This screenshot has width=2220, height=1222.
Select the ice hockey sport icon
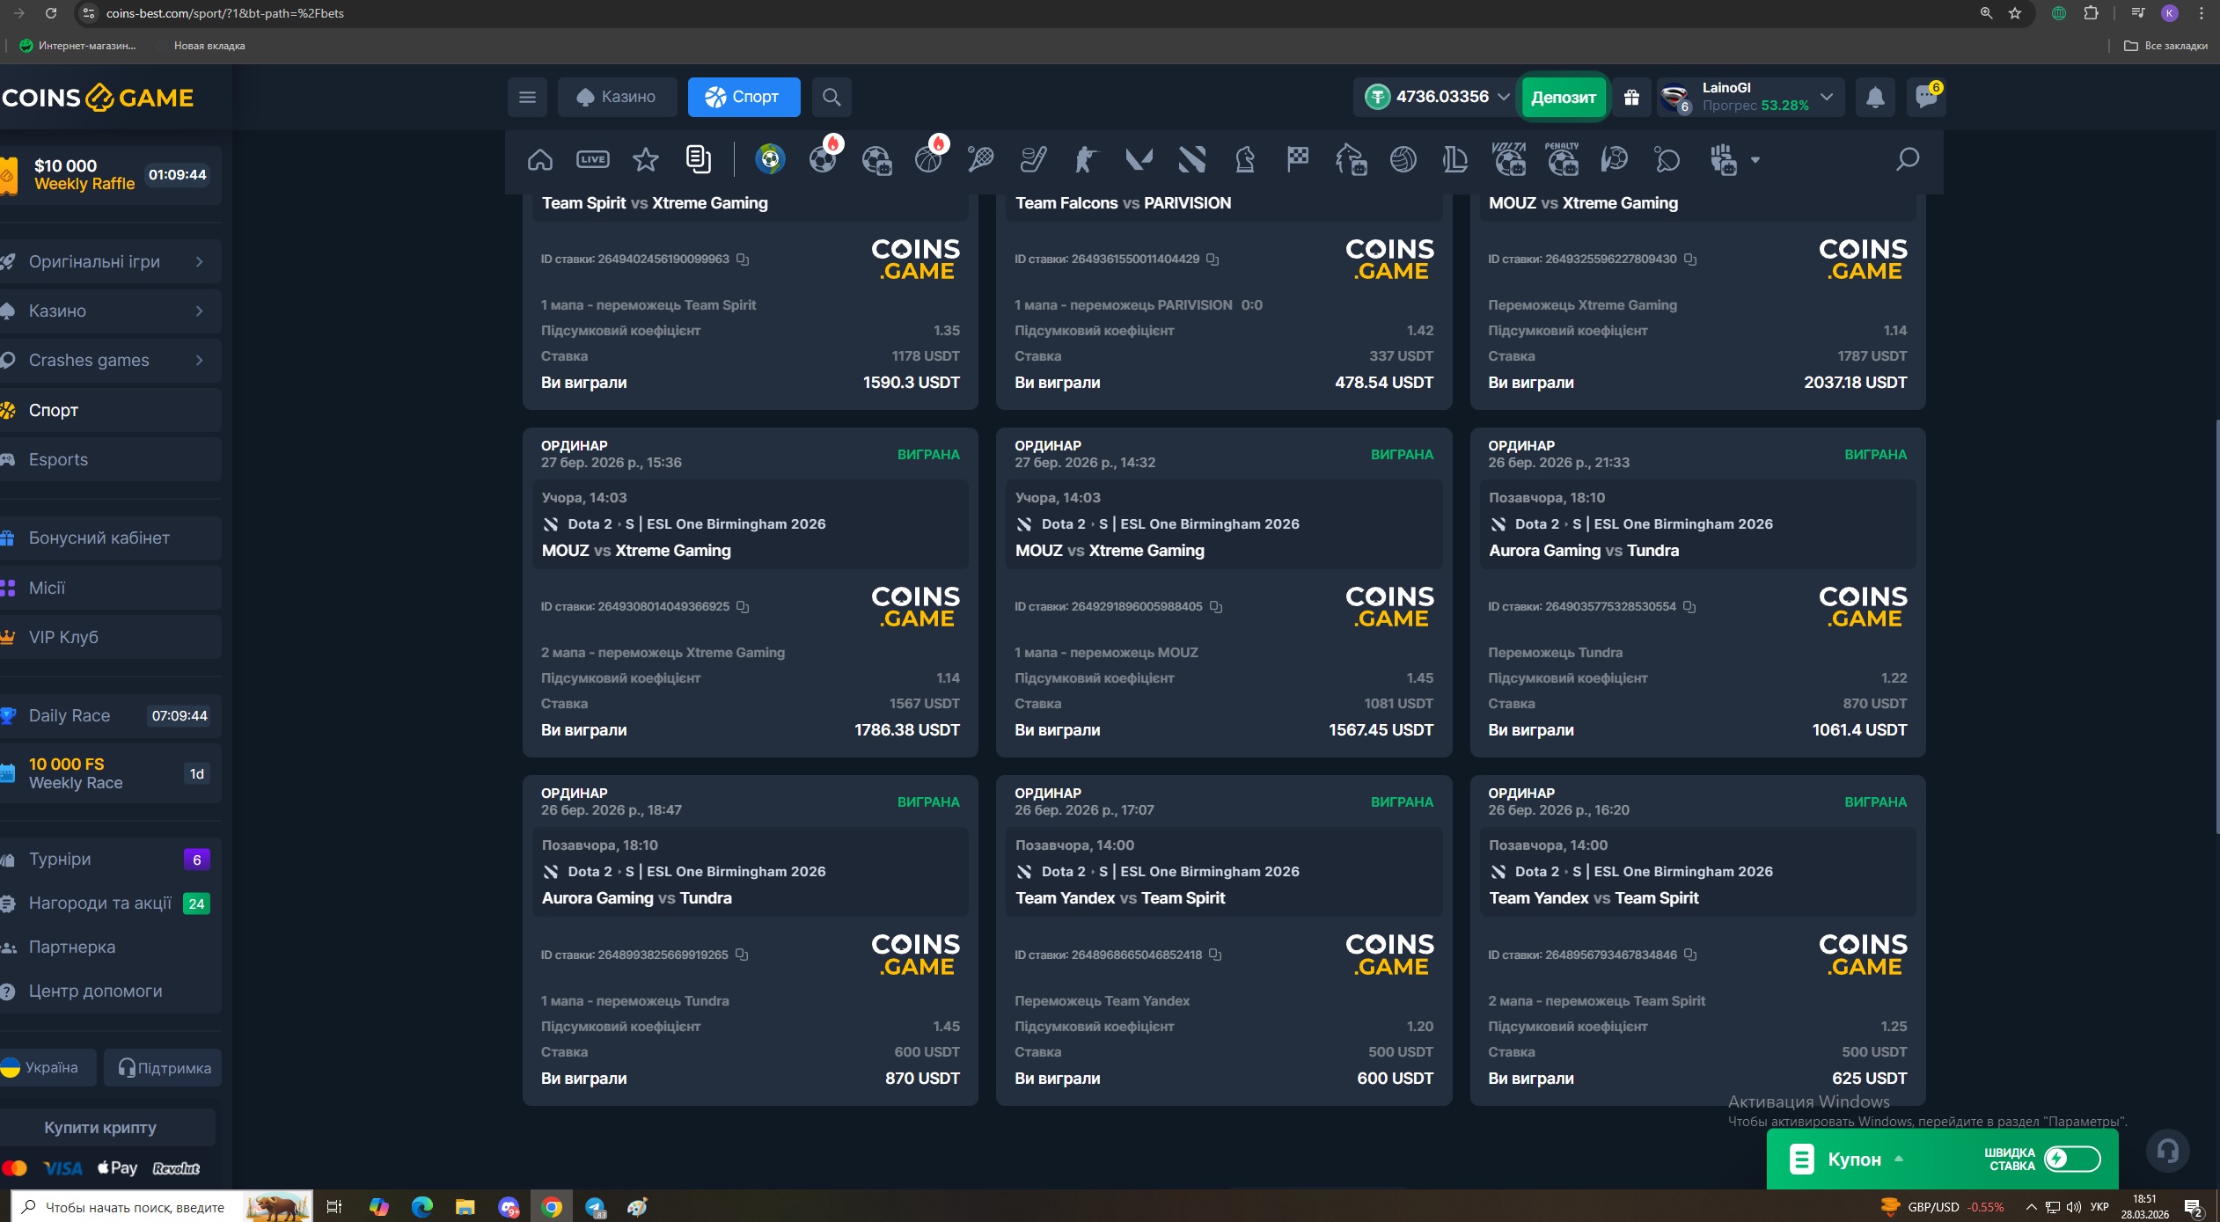1033,159
